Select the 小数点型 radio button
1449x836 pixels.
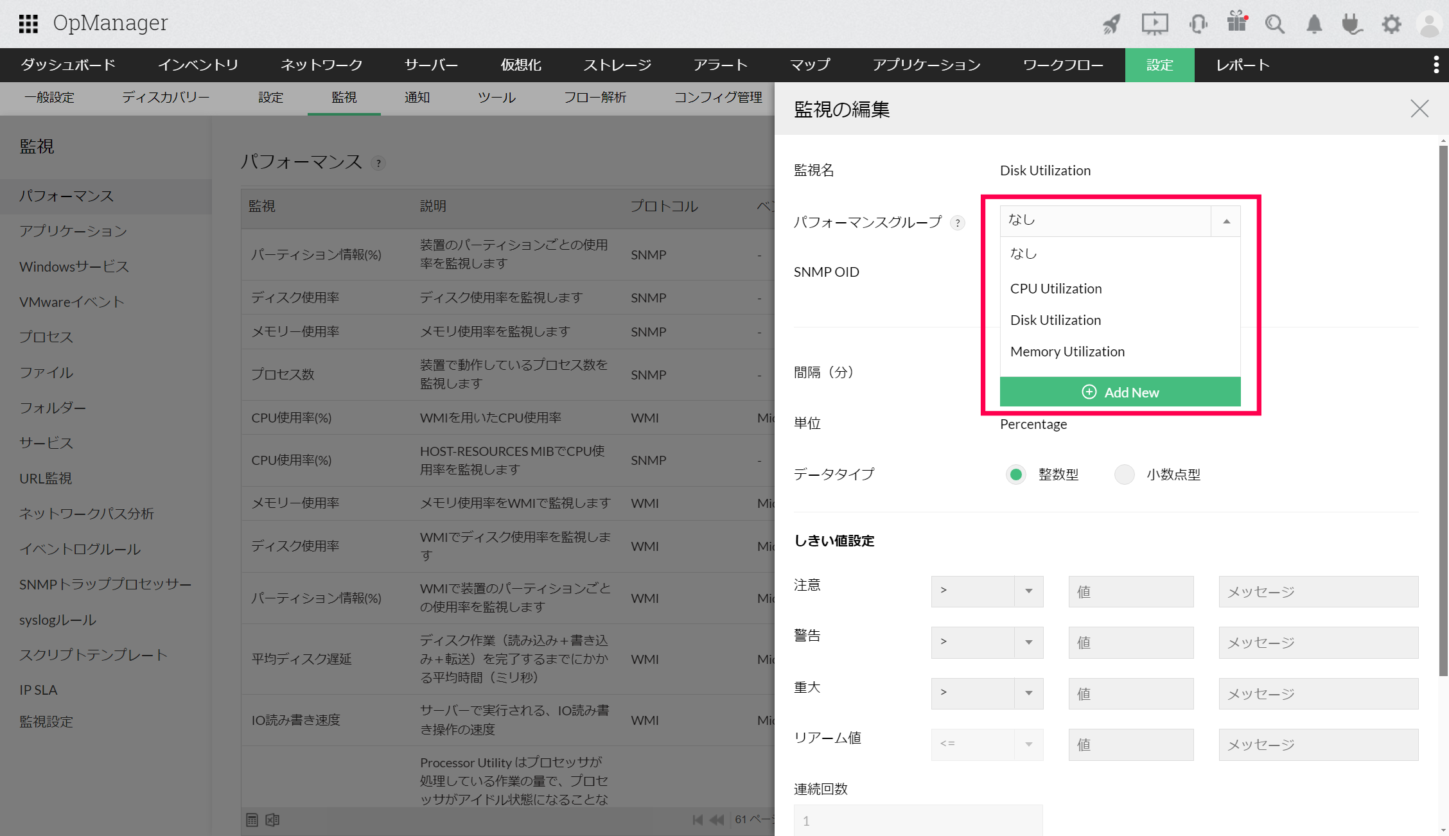click(x=1124, y=475)
